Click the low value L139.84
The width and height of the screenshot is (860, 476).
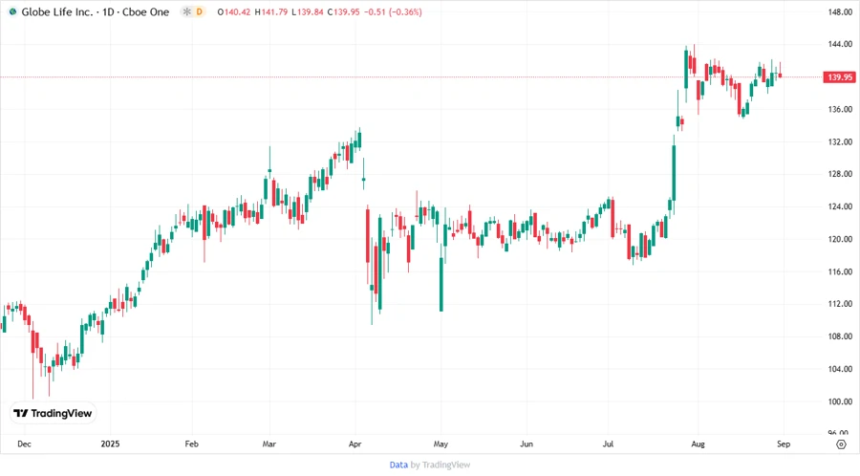click(x=307, y=11)
